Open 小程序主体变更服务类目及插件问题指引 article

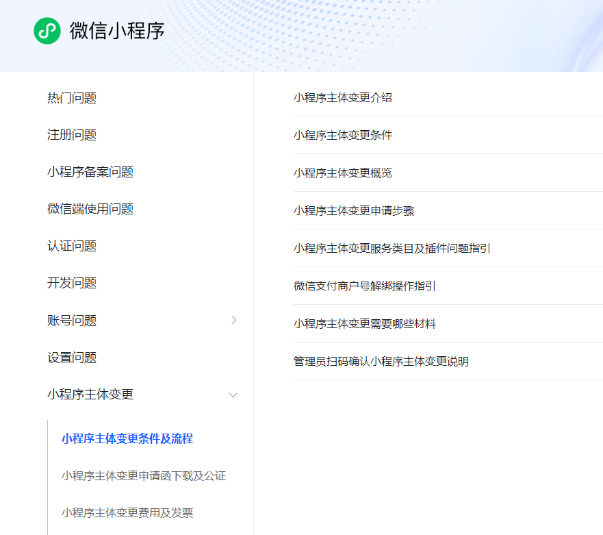pyautogui.click(x=392, y=248)
